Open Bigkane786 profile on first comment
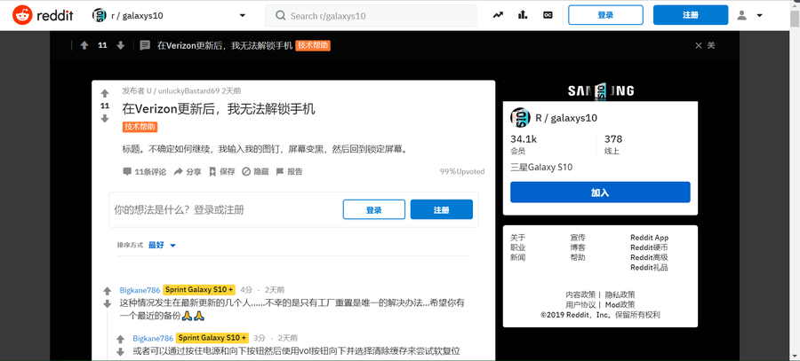The height and width of the screenshot is (361, 800). [140, 290]
